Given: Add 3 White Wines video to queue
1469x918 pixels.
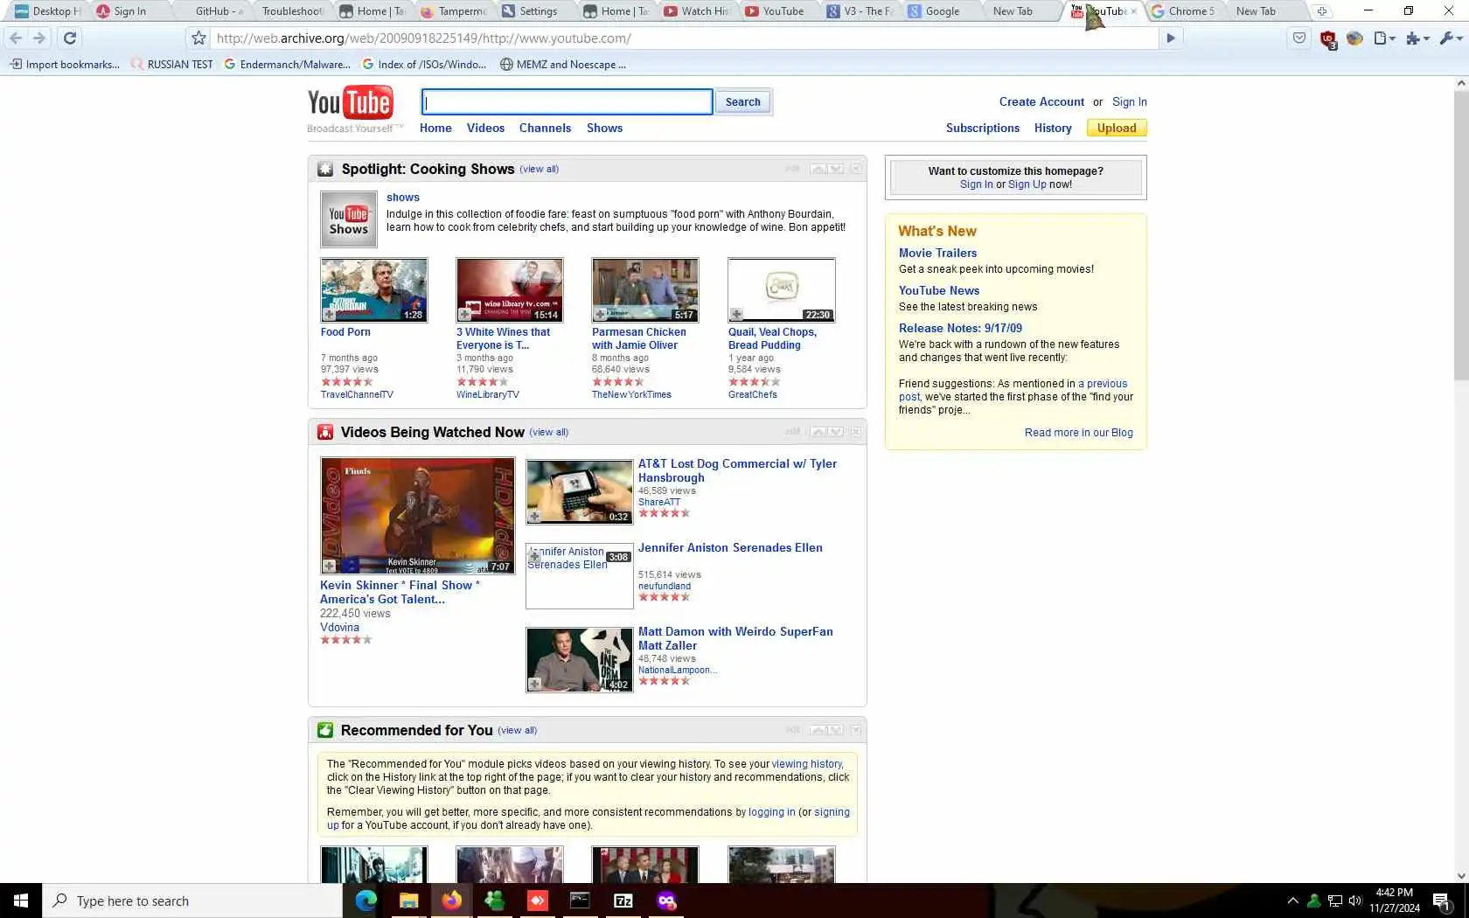Looking at the screenshot, I should click(465, 315).
